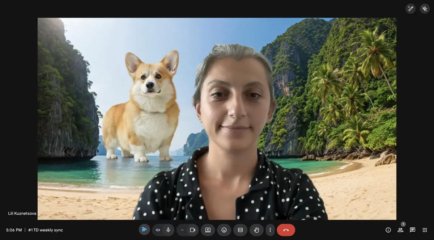Send a reaction with smiley icon

click(x=224, y=230)
